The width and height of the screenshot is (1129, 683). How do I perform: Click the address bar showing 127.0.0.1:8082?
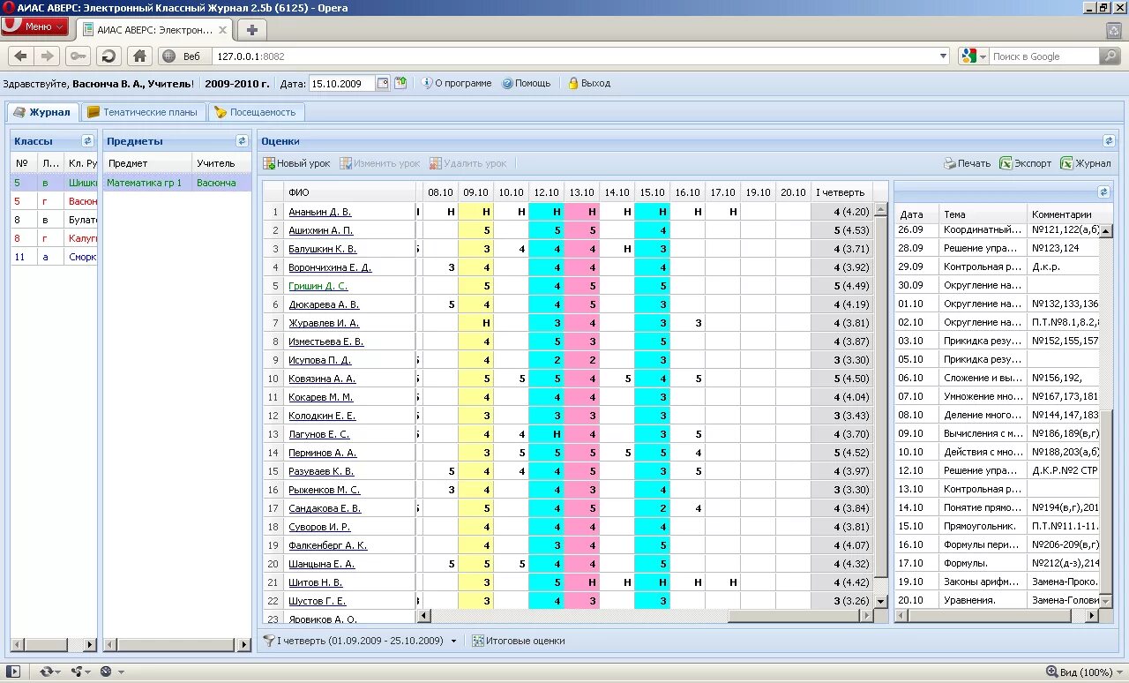pos(573,56)
